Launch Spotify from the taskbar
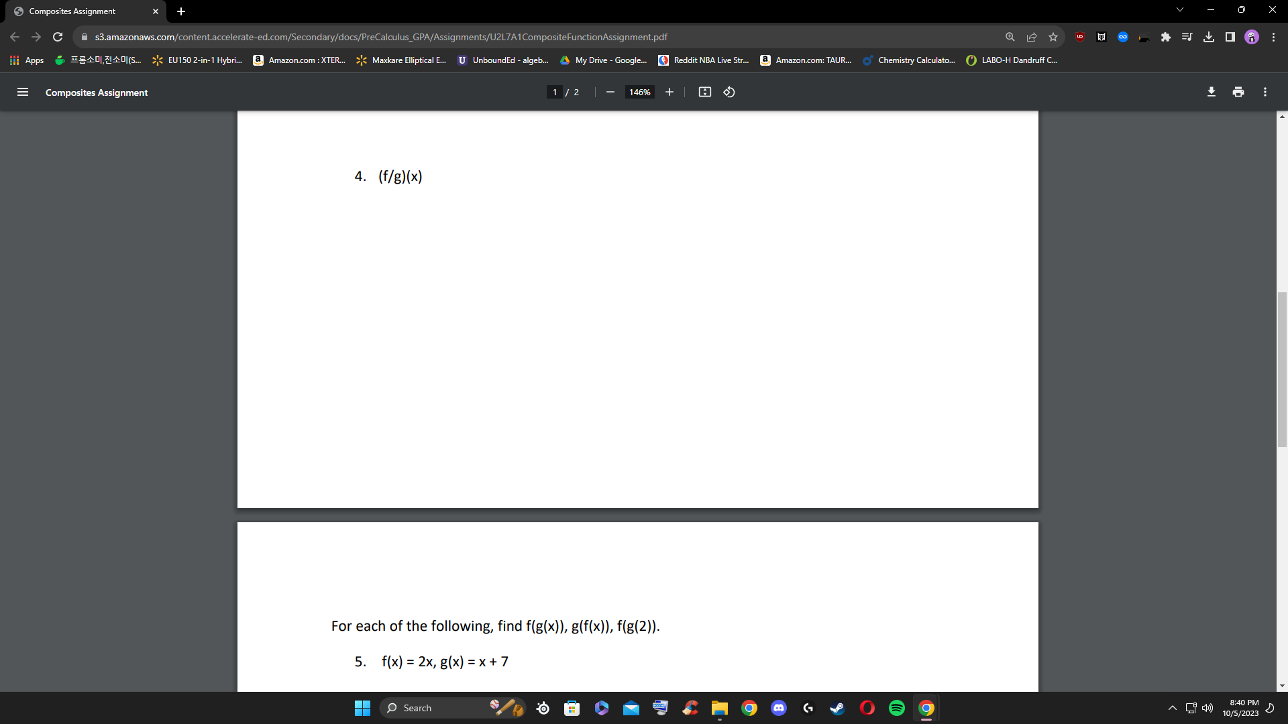Screen dimensions: 1288x724 click(896, 707)
